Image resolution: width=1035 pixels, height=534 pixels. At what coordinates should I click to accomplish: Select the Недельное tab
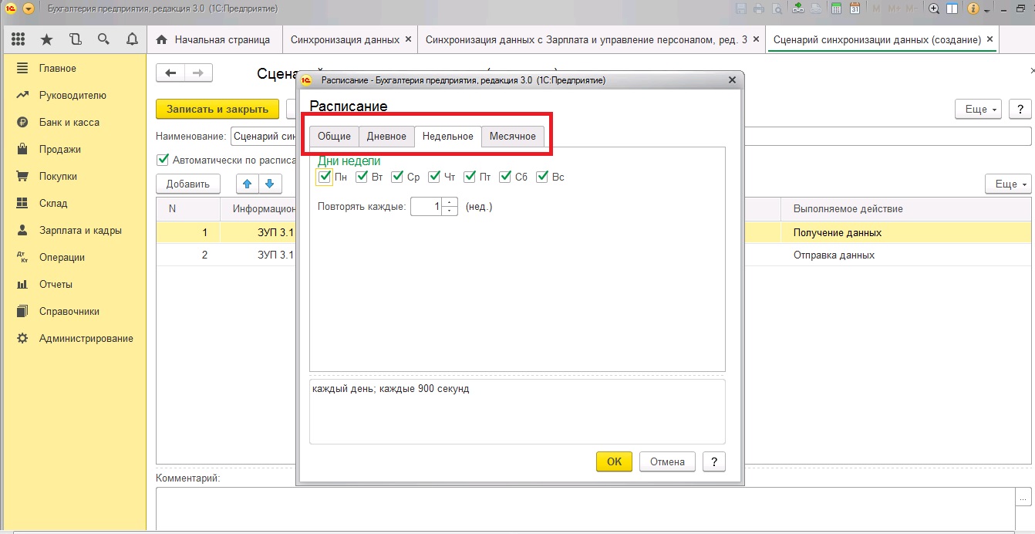click(x=448, y=137)
